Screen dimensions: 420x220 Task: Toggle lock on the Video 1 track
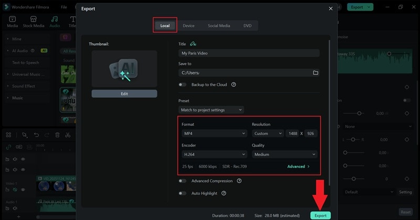pyautogui.click(x=7, y=190)
